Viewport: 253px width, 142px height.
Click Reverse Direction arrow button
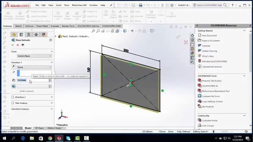click(13, 67)
